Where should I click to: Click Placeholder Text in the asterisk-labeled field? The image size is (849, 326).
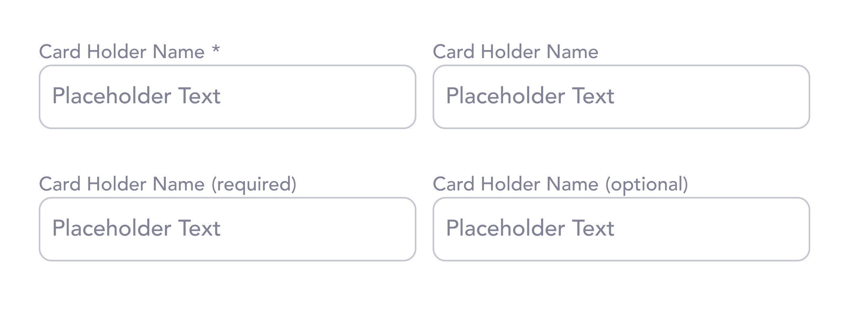coord(136,96)
